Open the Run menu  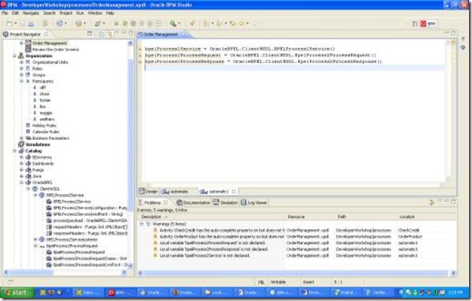tap(80, 13)
